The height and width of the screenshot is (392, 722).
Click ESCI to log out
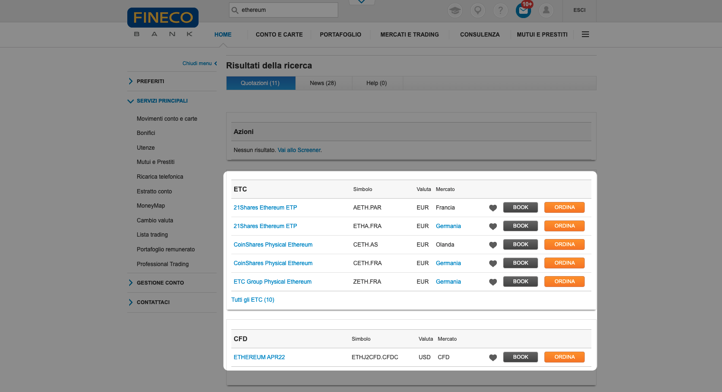point(579,10)
